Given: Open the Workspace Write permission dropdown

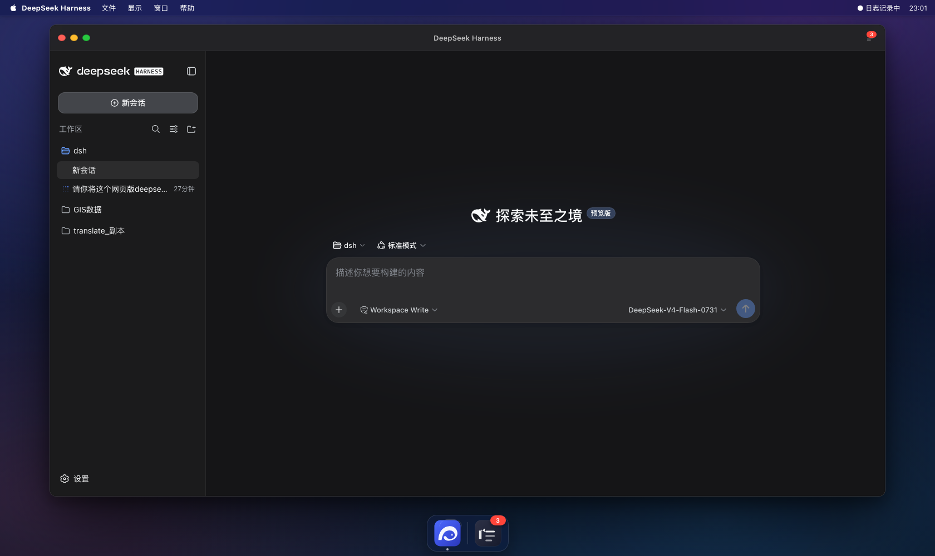Looking at the screenshot, I should pyautogui.click(x=399, y=310).
